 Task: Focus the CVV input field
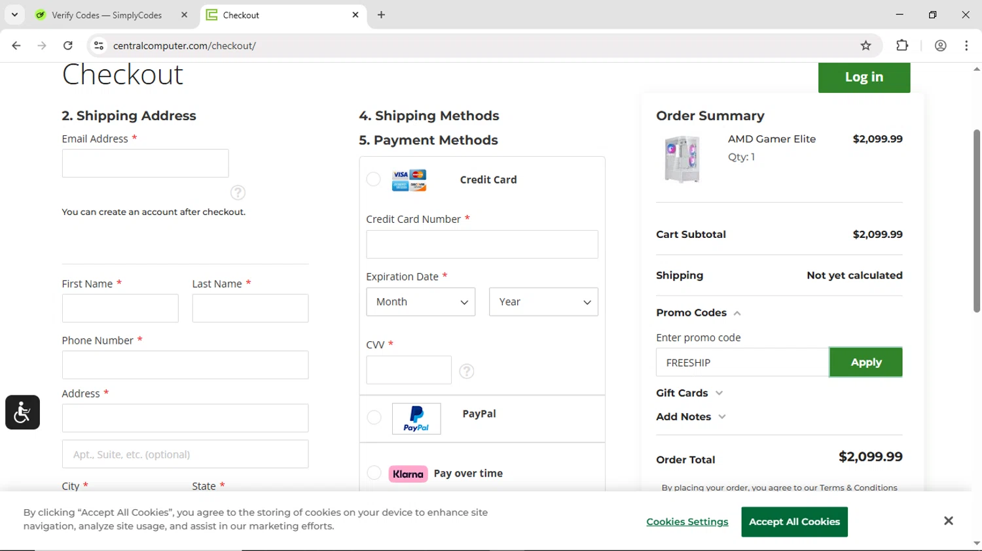click(x=409, y=370)
